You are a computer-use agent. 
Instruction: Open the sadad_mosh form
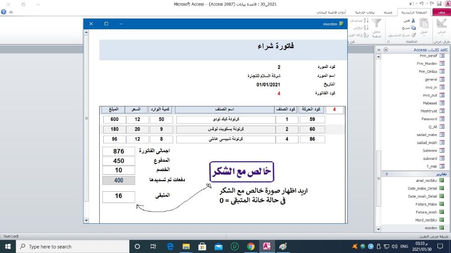click(x=427, y=142)
